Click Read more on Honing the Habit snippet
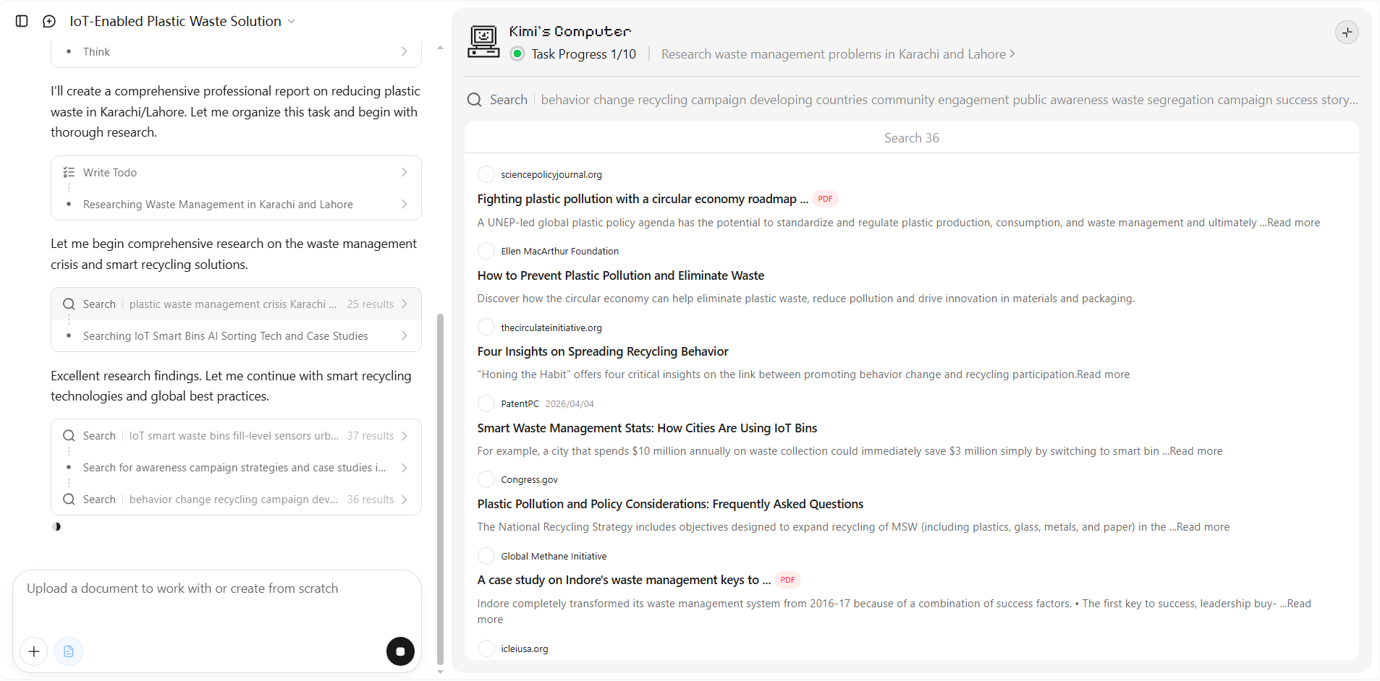1380x681 pixels. pos(1103,374)
